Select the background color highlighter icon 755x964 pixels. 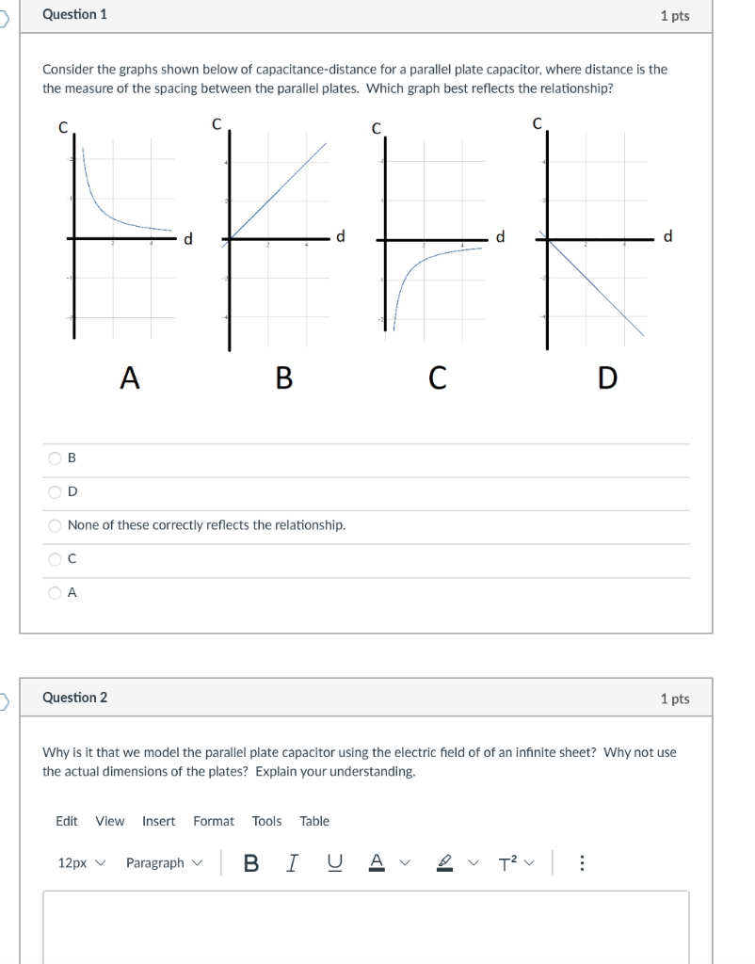tap(446, 861)
